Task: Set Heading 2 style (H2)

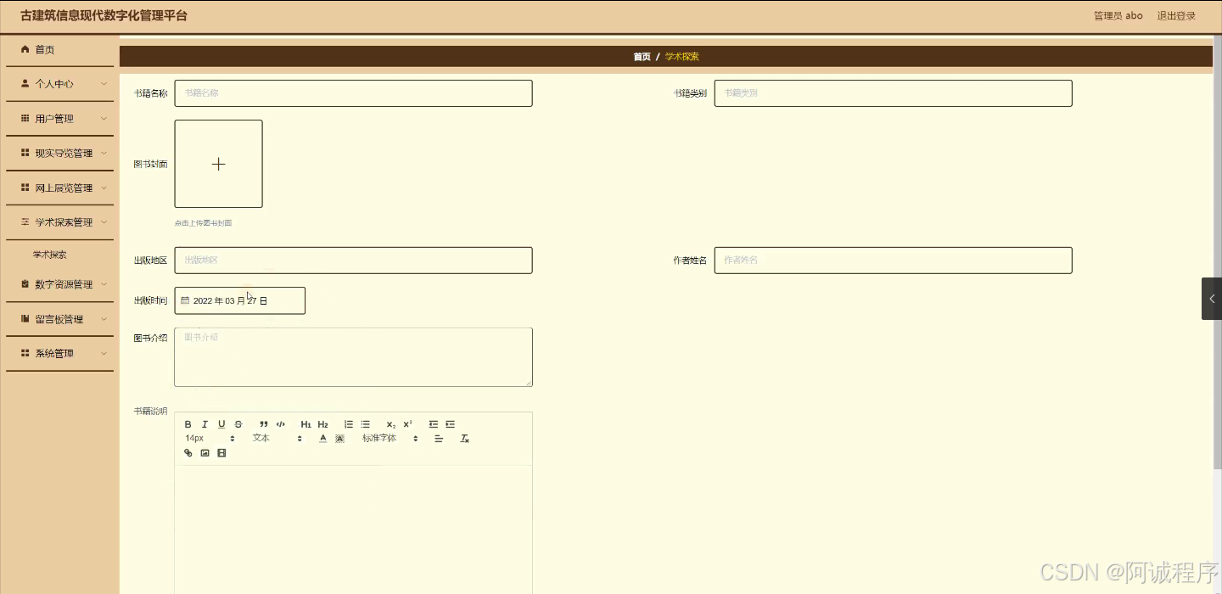Action: pos(323,424)
